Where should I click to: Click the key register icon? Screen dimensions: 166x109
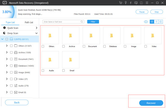pos(126,3)
